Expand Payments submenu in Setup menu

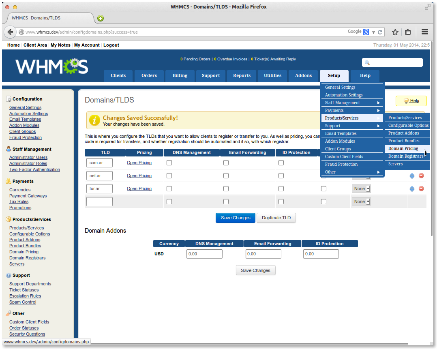353,110
